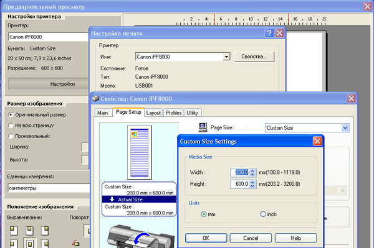Close the Свойства: Canon iPF8000 window

point(352,98)
